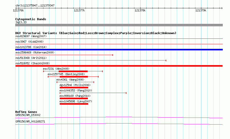Click the nsv513068 (Arlt2011) label
Image resolution: width=230 pixels, height=139 pixels.
[x=31, y=58]
